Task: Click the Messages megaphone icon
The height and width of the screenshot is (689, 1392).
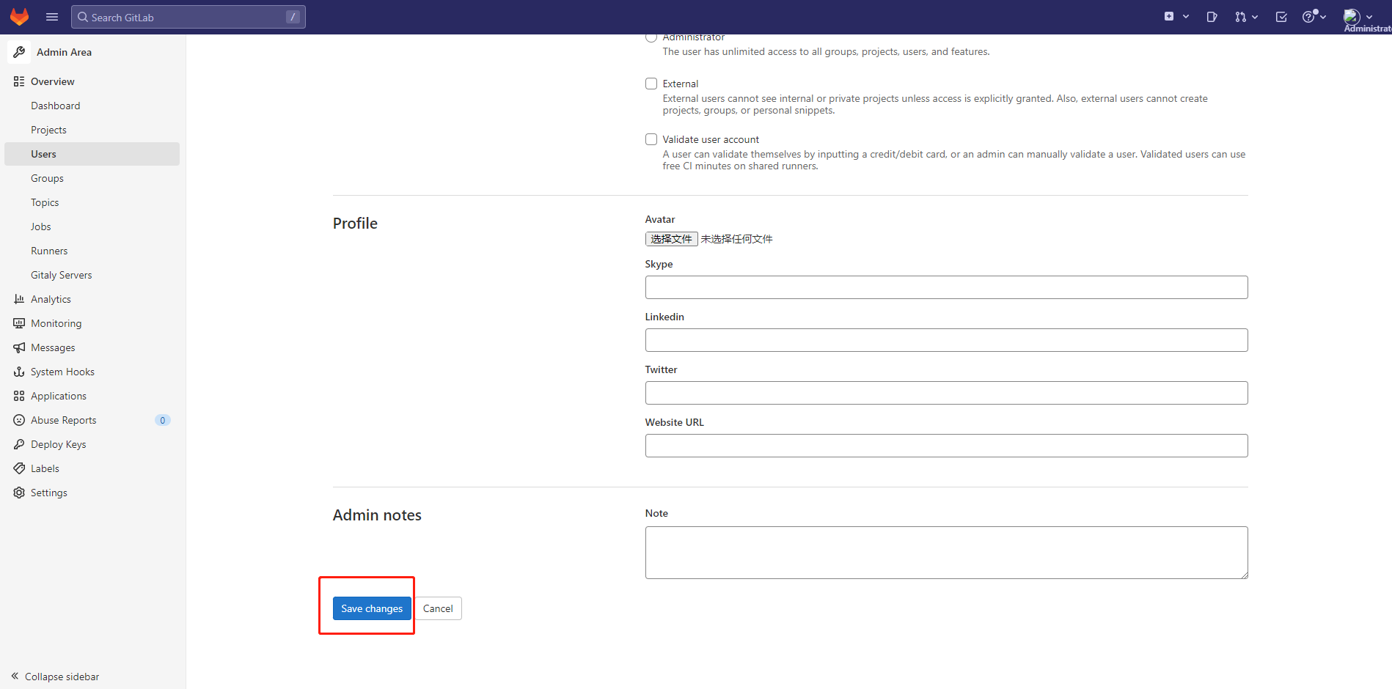Action: tap(19, 347)
